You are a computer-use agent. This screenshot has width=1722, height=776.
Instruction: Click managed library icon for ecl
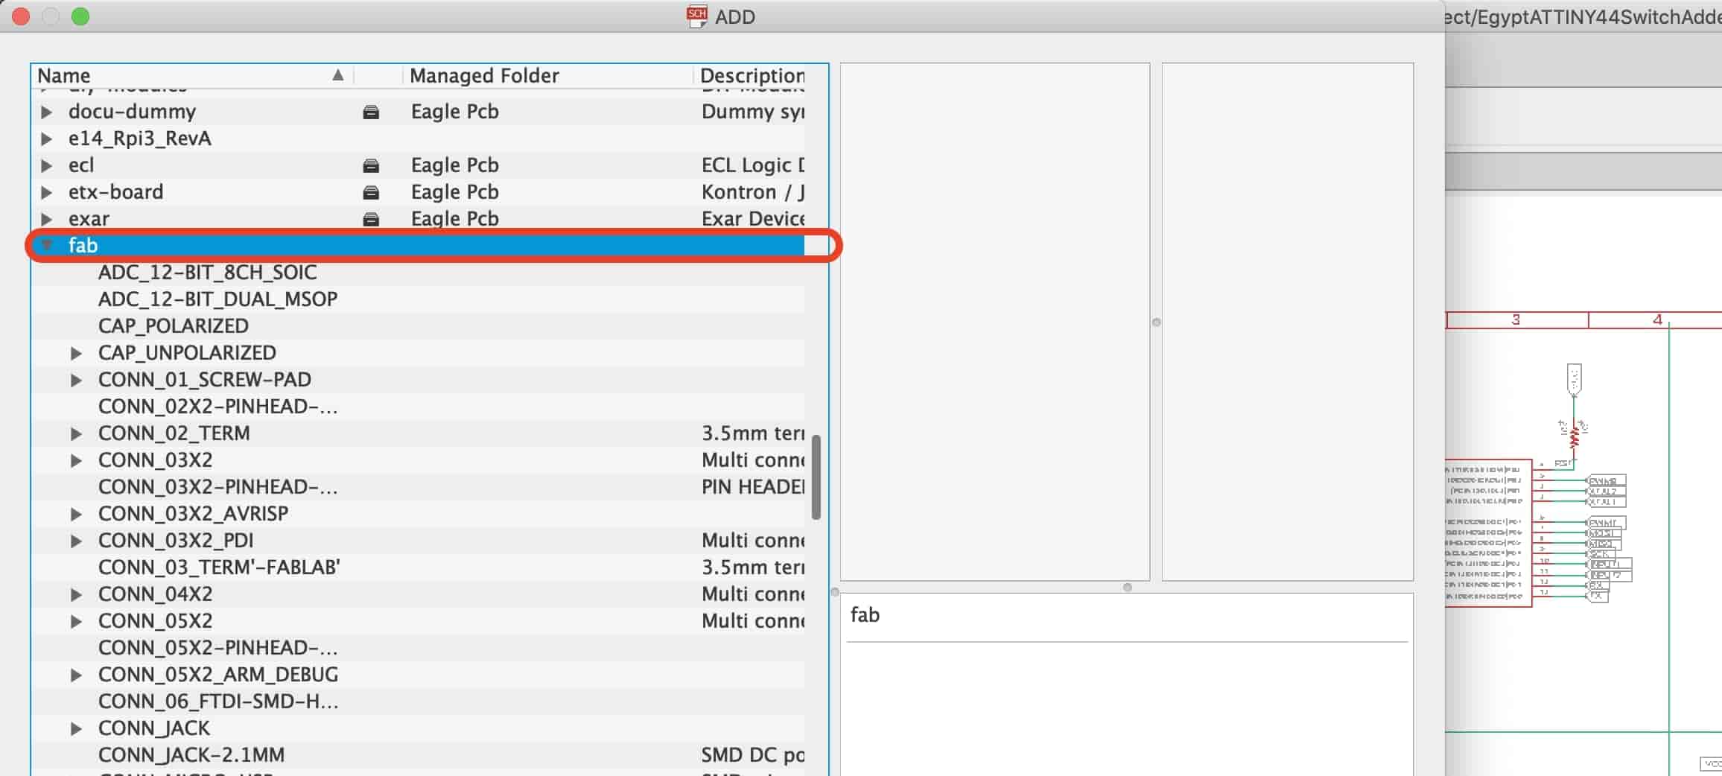click(x=371, y=166)
